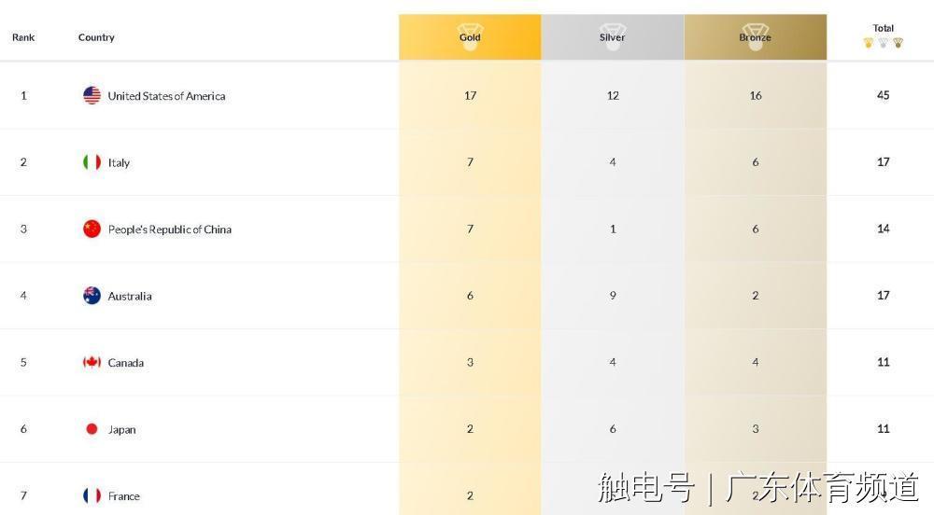Click the Country column header
The width and height of the screenshot is (934, 515).
[96, 37]
